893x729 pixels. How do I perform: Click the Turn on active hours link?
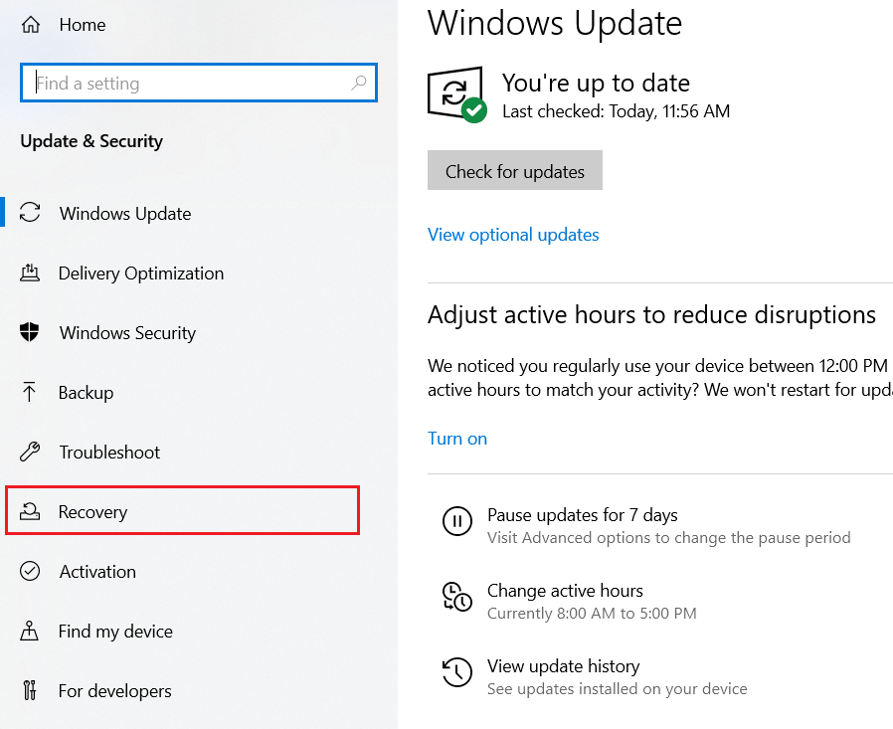pos(457,439)
